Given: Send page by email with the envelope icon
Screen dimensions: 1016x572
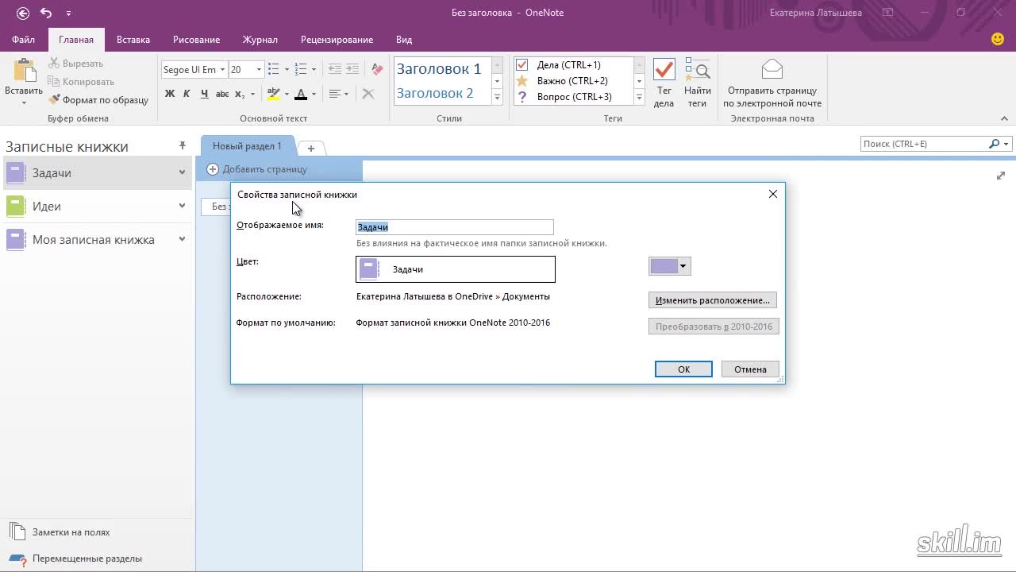Looking at the screenshot, I should click(772, 83).
